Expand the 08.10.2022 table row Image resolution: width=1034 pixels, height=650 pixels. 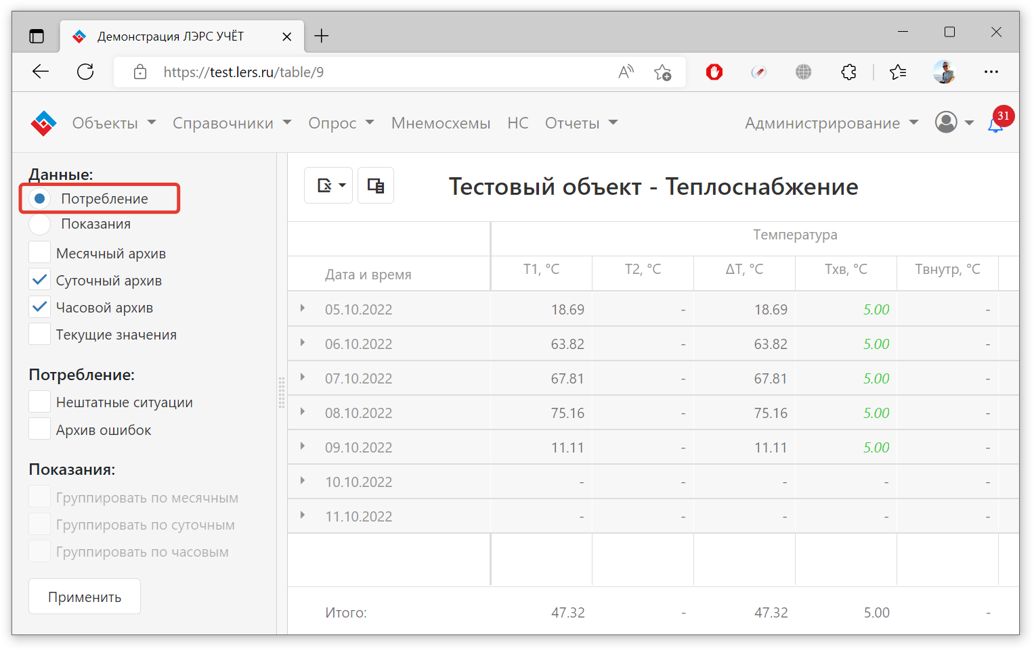pyautogui.click(x=303, y=412)
